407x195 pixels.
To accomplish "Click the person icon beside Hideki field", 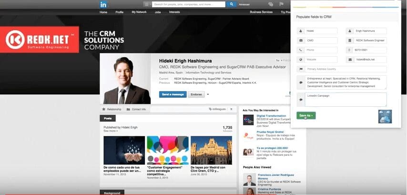I will coord(301,31).
